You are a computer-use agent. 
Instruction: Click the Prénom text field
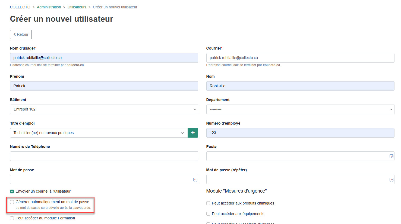[104, 86]
